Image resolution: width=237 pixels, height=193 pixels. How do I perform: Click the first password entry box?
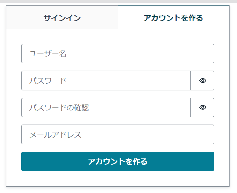(106, 80)
